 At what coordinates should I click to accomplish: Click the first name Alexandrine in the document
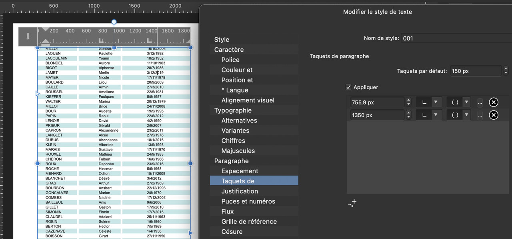(108, 130)
